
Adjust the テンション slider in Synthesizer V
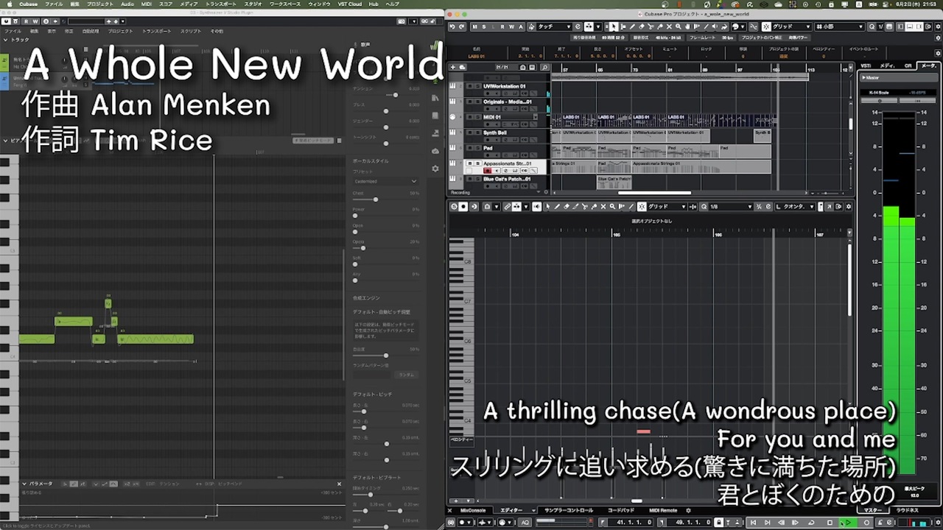[396, 95]
